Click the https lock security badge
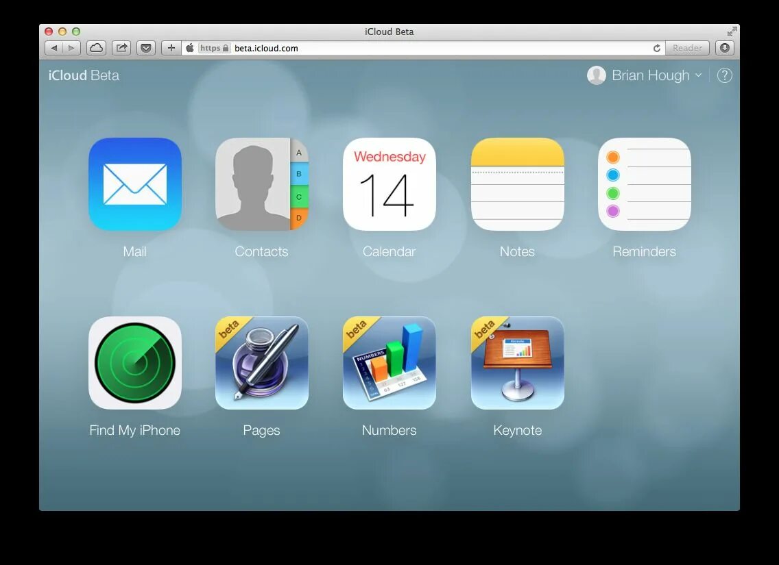This screenshot has width=779, height=565. 214,48
